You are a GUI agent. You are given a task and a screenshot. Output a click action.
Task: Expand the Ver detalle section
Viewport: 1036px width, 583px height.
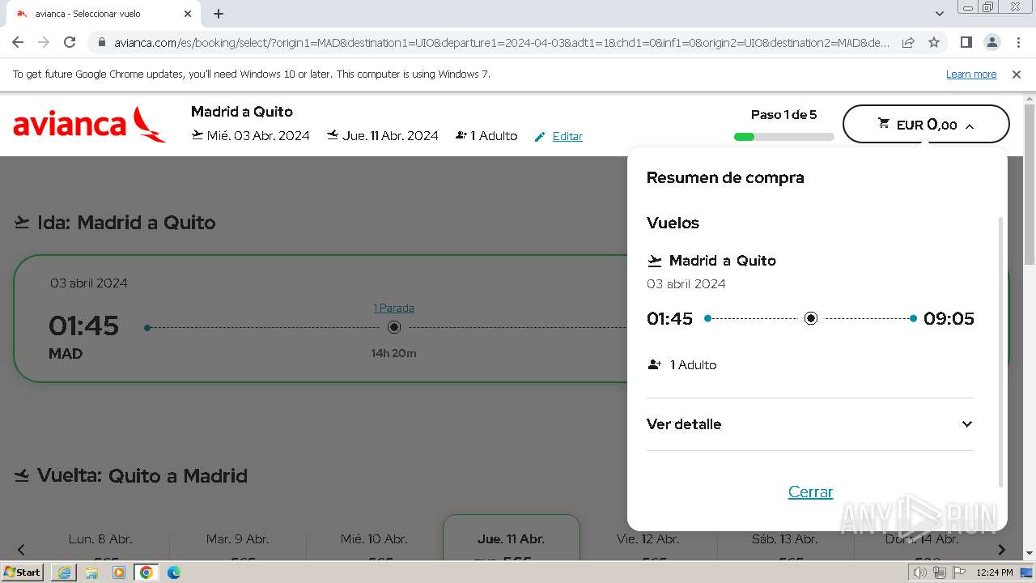click(810, 424)
